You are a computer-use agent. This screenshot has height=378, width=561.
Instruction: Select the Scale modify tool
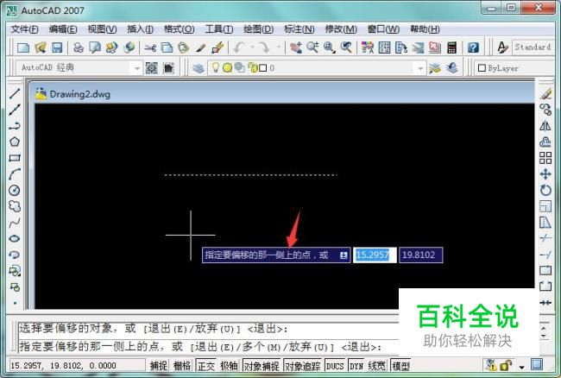[x=545, y=206]
